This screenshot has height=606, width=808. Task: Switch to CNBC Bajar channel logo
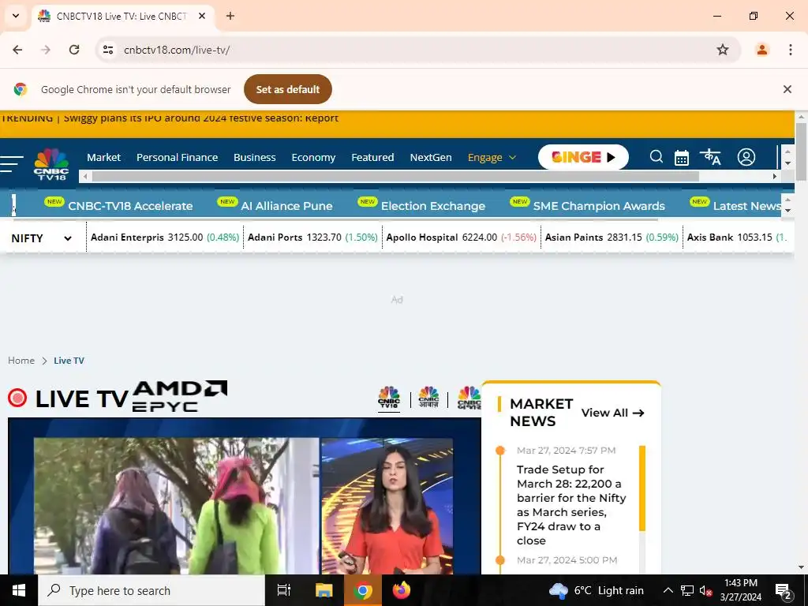pos(469,398)
